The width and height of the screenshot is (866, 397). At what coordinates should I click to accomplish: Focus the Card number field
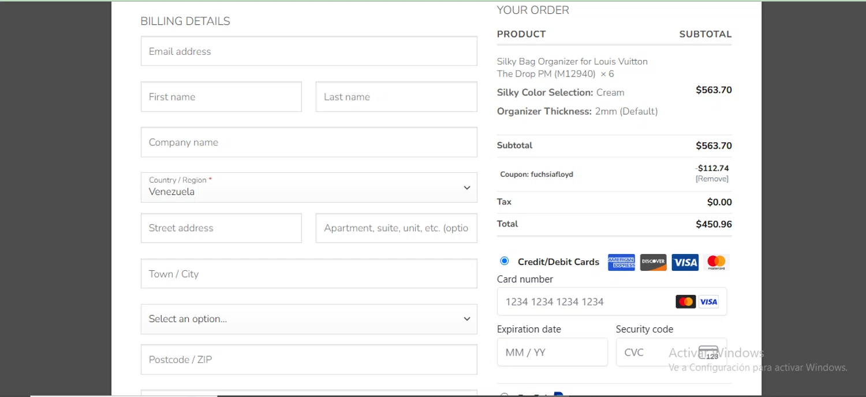point(612,301)
